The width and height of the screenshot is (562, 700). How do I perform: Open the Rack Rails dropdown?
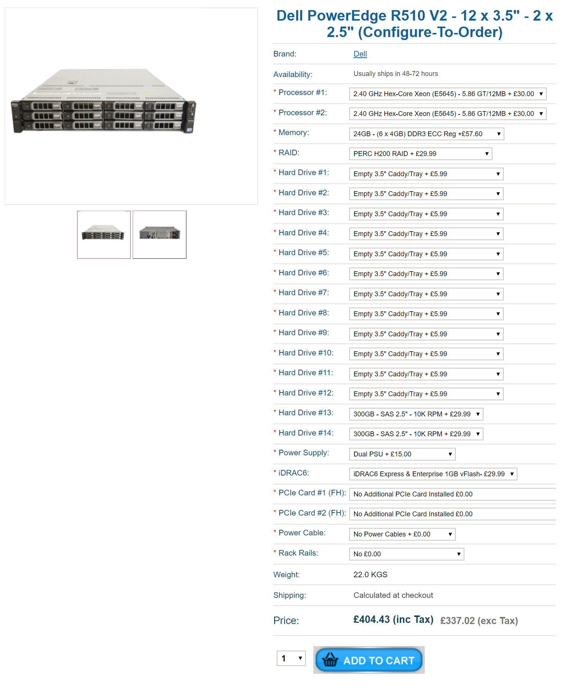point(406,554)
